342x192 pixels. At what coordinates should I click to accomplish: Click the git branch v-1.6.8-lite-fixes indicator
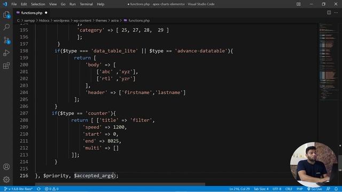pos(18,189)
